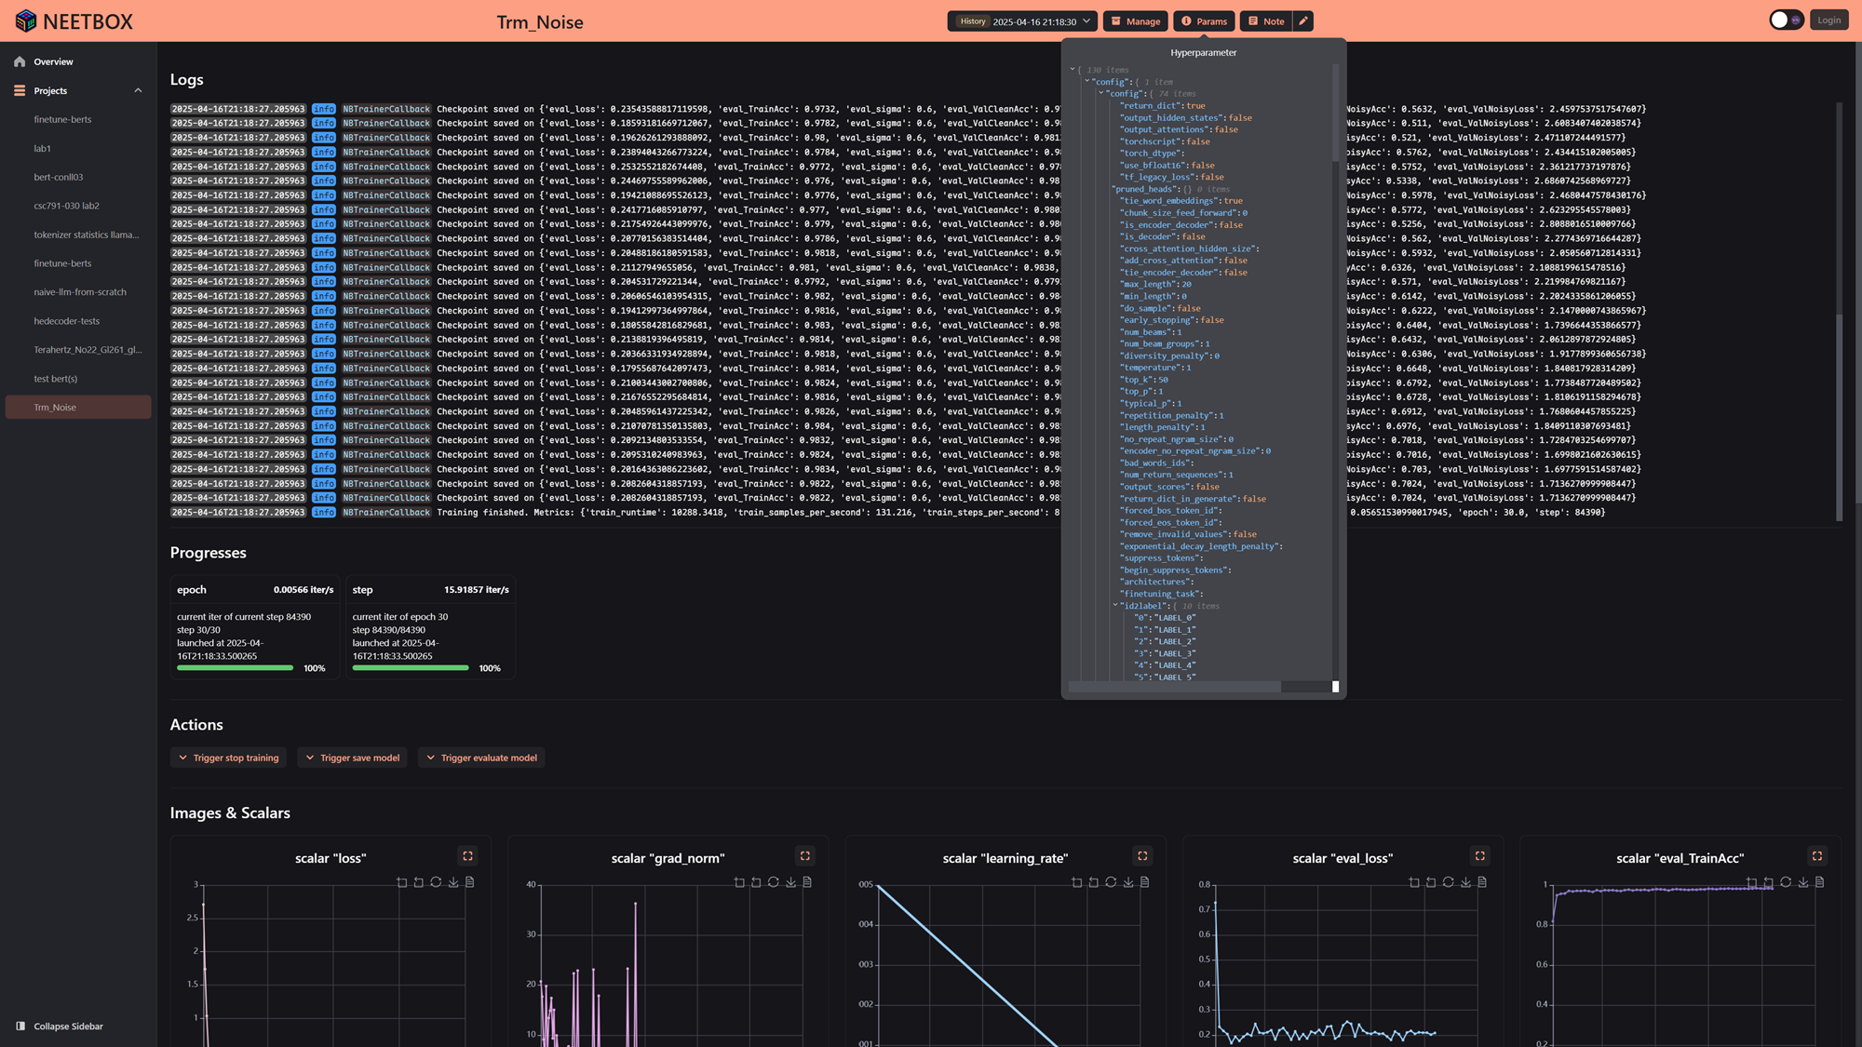Fullscreen the scalar "eval_TrainAcc" chart
The image size is (1862, 1047).
[1817, 856]
